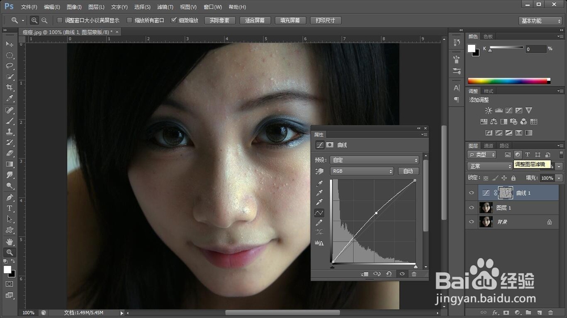The image size is (567, 318).
Task: Pick white point eyedropper in curves panel
Action: tap(319, 202)
